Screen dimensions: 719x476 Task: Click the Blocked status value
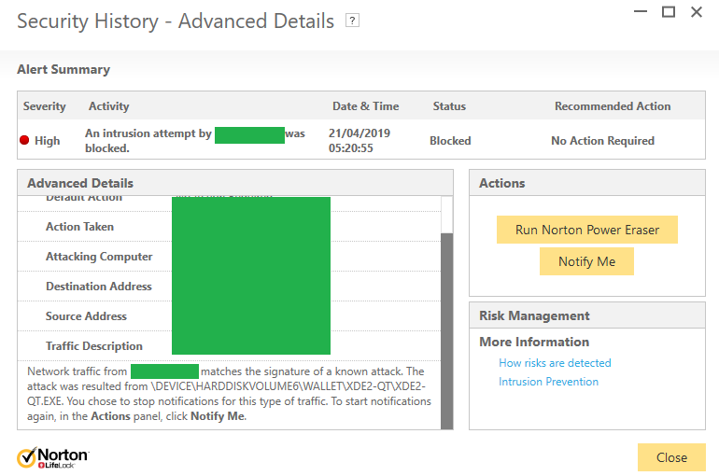coord(450,141)
